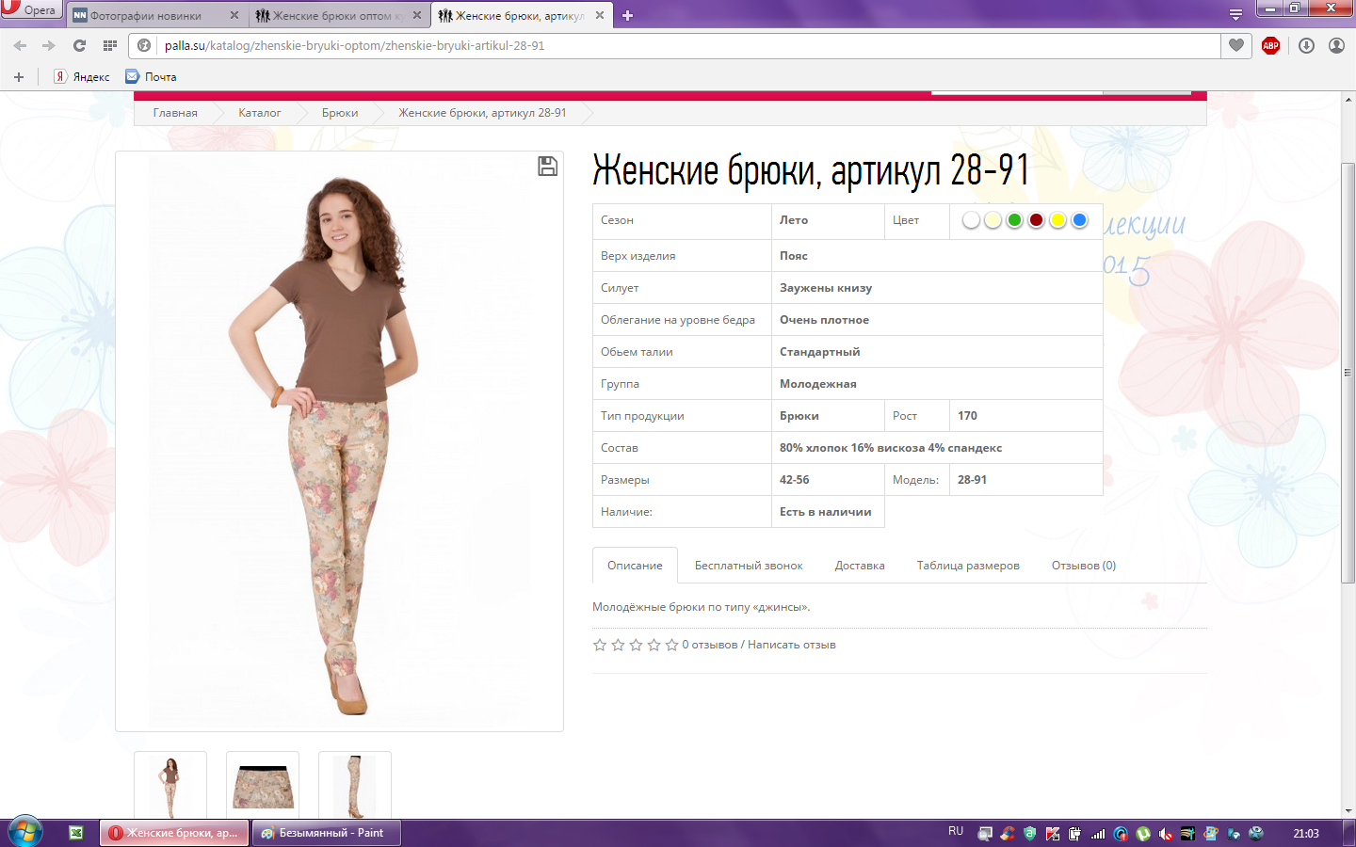The height and width of the screenshot is (847, 1356).
Task: Click the address bar URL field
Action: [659, 45]
